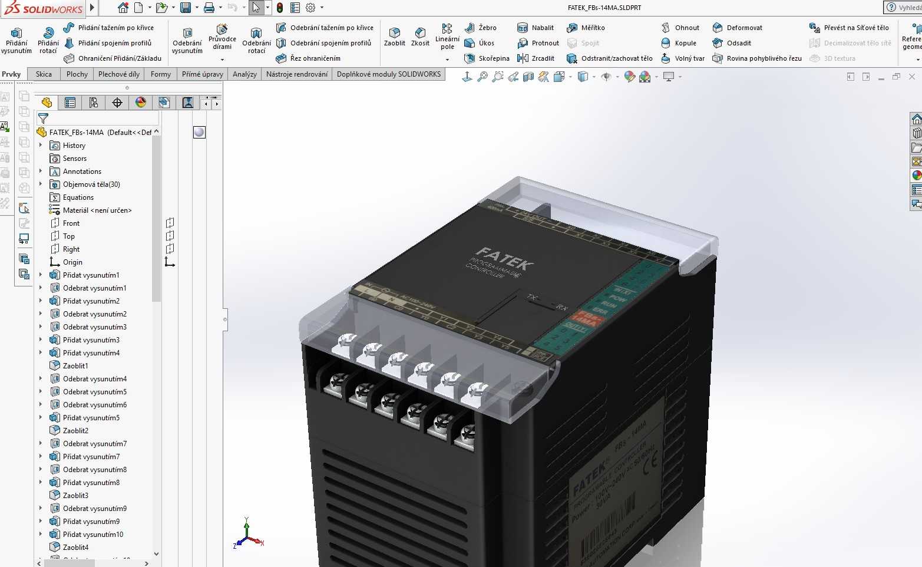922x567 pixels.
Task: Select Zaoblit1 feature in tree
Action: 75,366
